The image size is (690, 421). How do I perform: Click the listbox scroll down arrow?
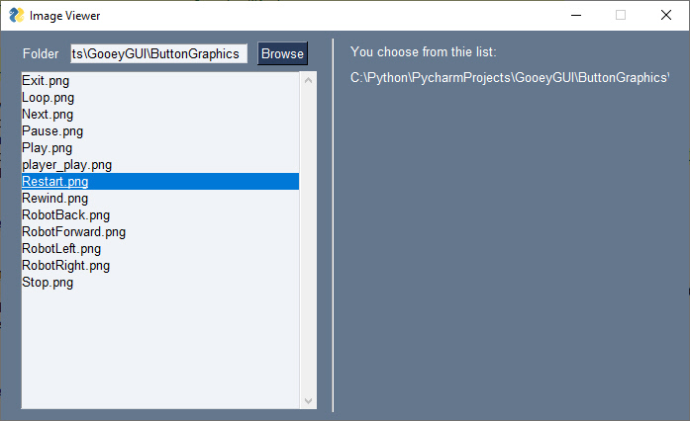(308, 400)
